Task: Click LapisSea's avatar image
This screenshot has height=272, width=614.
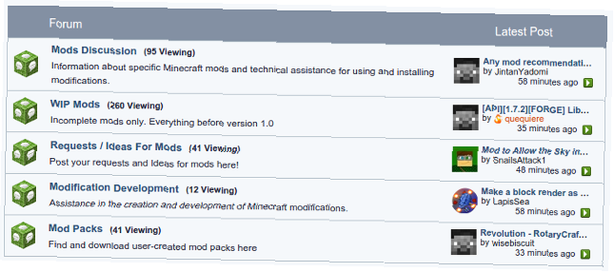Action: point(464,201)
